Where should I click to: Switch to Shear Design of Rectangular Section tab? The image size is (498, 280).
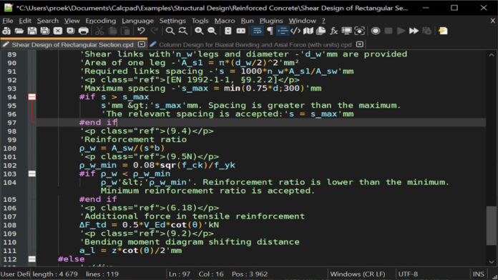point(73,45)
